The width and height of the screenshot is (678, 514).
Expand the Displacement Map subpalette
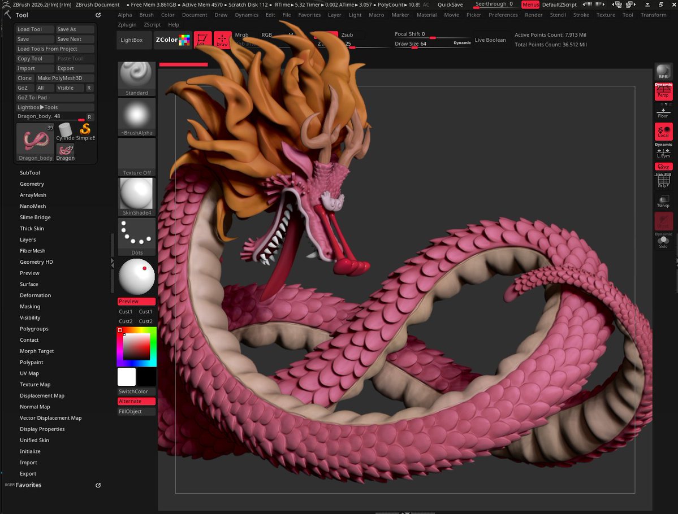coord(42,395)
